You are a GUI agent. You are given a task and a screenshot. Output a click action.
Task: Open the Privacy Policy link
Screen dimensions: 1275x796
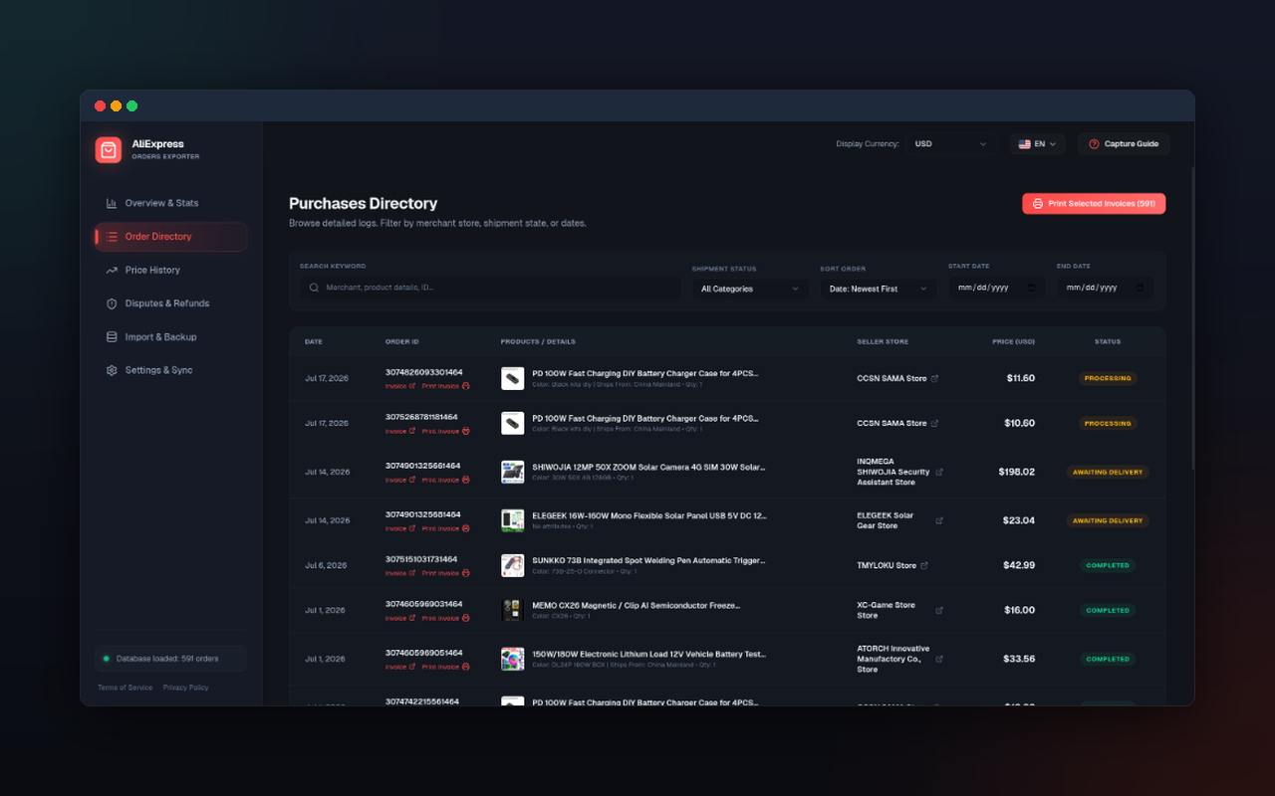(x=186, y=688)
